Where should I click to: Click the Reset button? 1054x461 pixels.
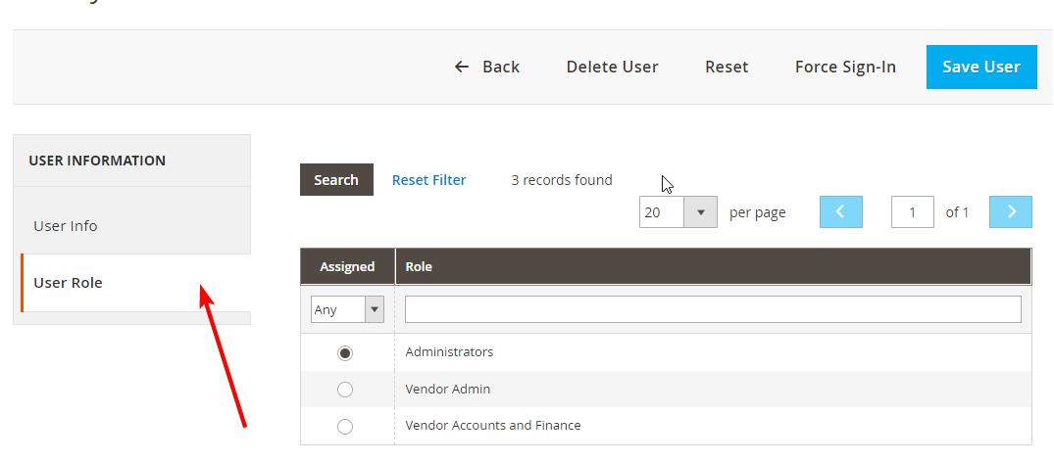[727, 67]
